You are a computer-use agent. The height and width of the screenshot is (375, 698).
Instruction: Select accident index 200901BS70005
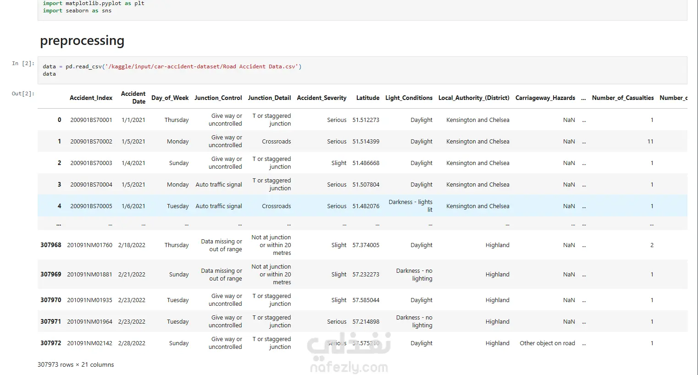tap(91, 206)
